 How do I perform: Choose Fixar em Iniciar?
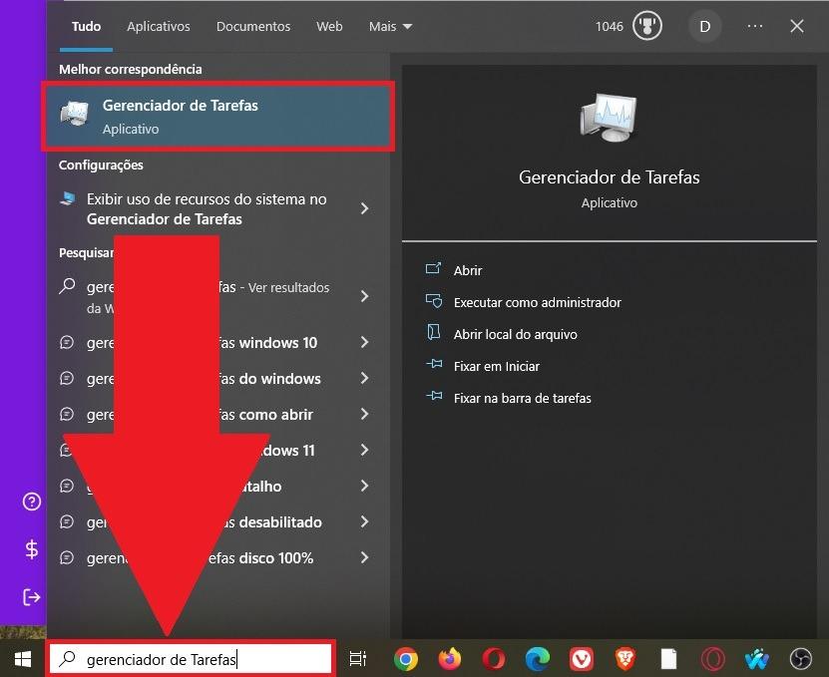pos(497,366)
